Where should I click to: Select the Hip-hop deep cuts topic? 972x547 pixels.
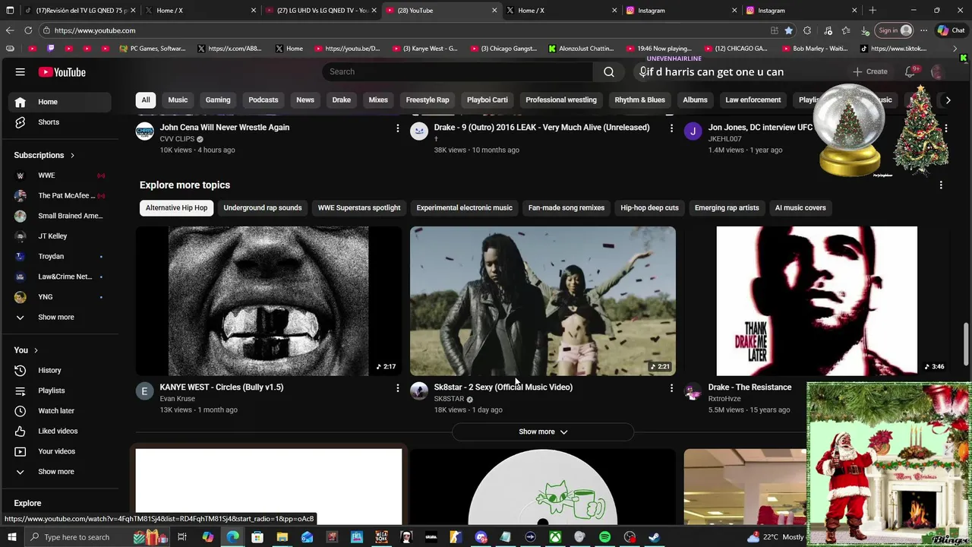tap(649, 207)
